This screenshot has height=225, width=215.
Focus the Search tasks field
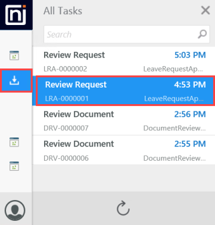(127, 35)
